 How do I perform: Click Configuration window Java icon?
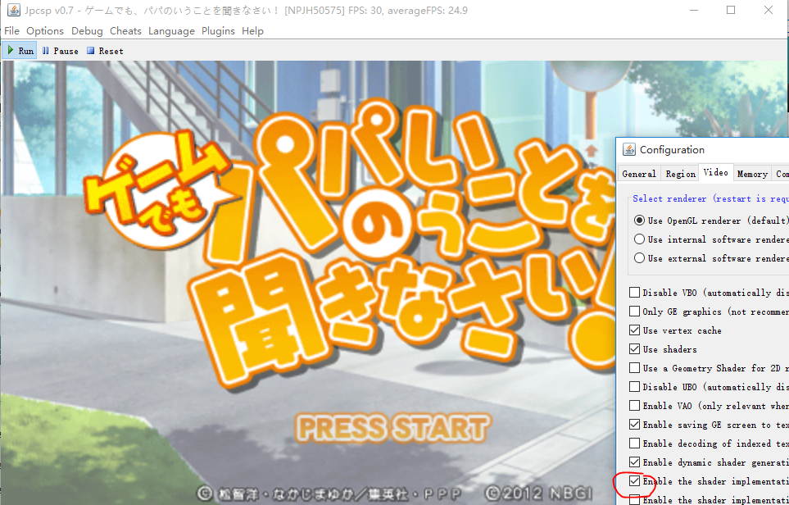[x=629, y=149]
